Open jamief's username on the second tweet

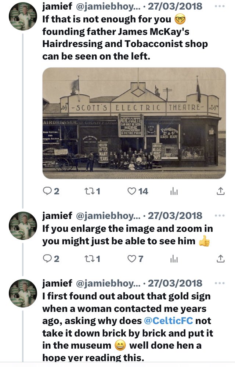[x=57, y=216]
